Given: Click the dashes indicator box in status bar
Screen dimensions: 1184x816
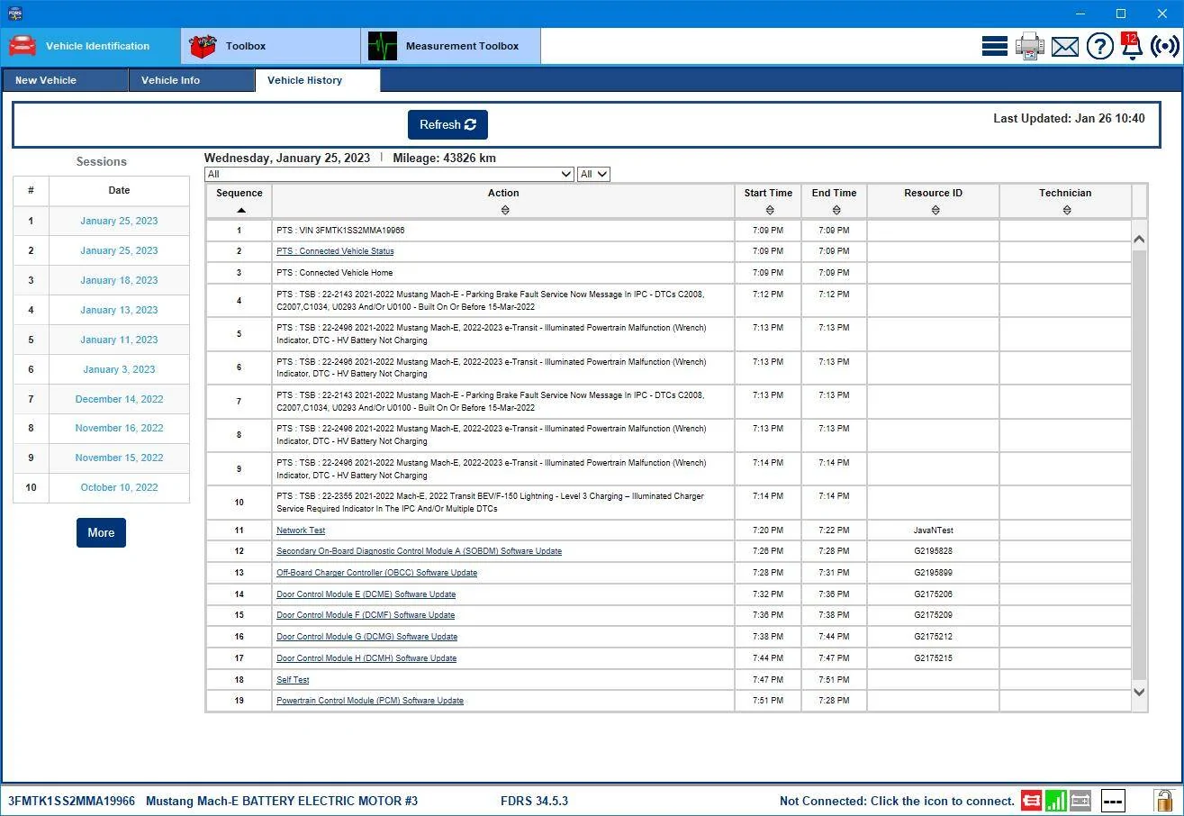Looking at the screenshot, I should click(1113, 800).
